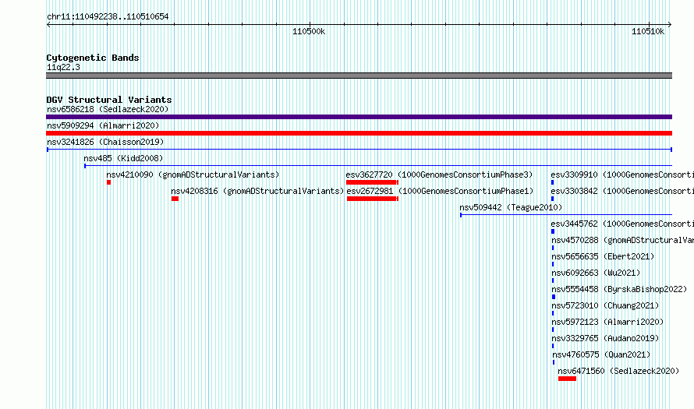Viewport: 694px width, 409px height.
Task: Click the red nsv4208316 variant glyph
Action: coord(175,199)
